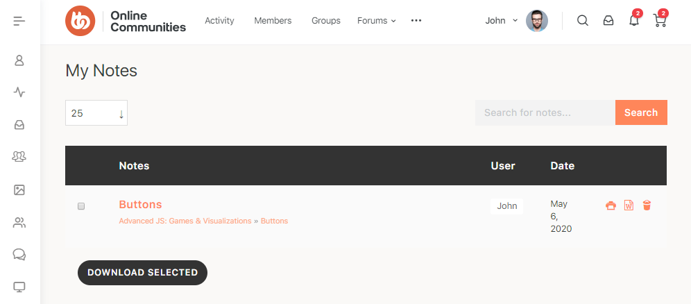Open the shopping cart icon
This screenshot has height=304, width=691.
tap(660, 21)
